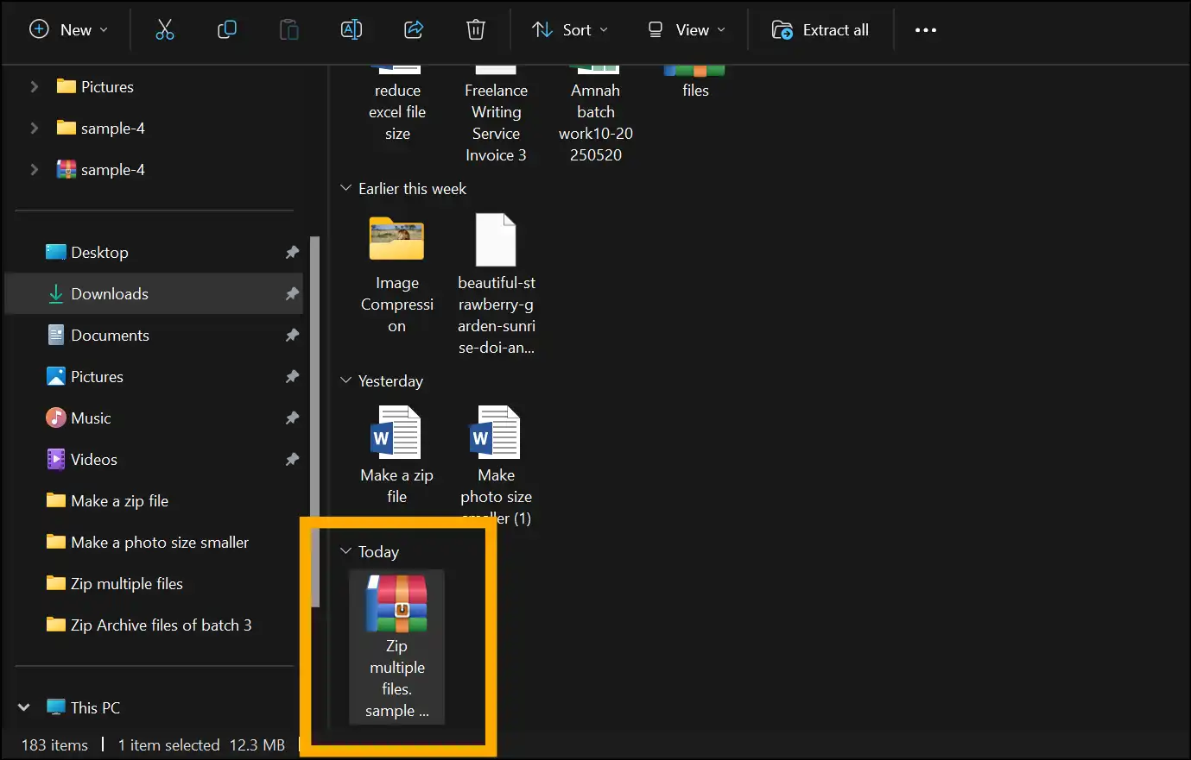Open Zip Archive files of batch 3 folder
Image resolution: width=1191 pixels, height=760 pixels.
pos(149,625)
